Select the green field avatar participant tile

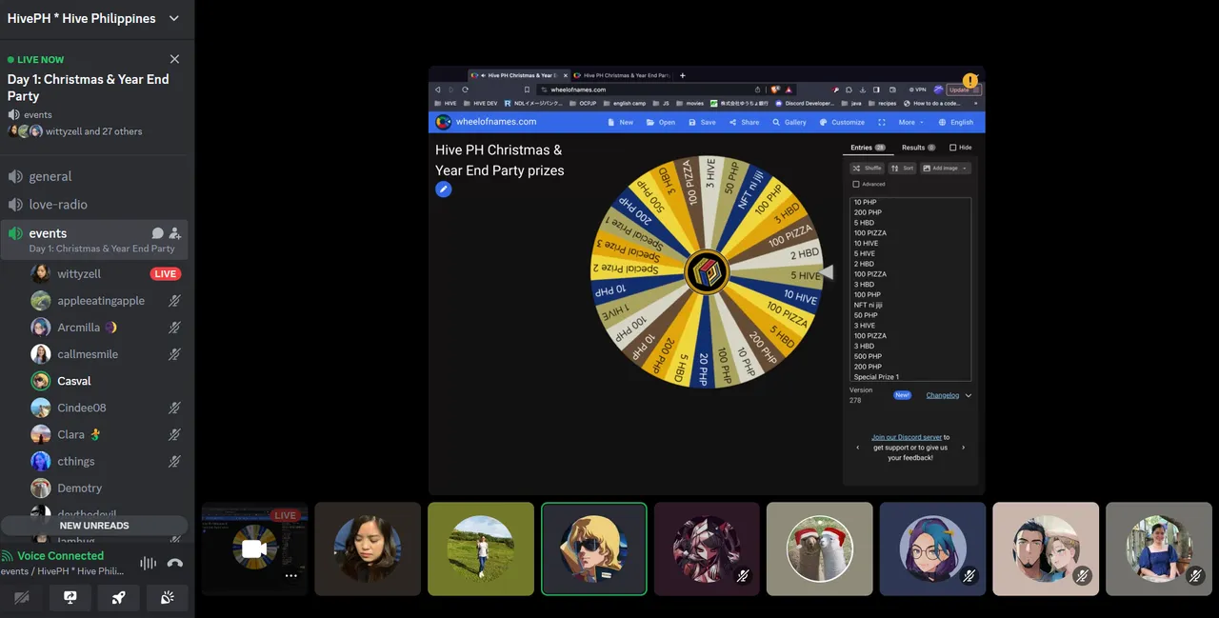click(481, 548)
